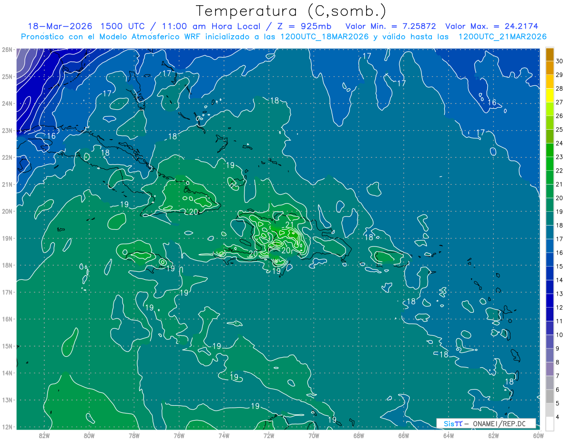Click the SisPI ONAMEI/REP.DC label box
The image size is (572, 442).
click(x=486, y=423)
